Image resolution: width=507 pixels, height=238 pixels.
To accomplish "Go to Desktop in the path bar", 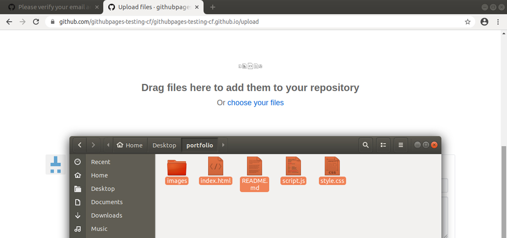I will (x=164, y=145).
